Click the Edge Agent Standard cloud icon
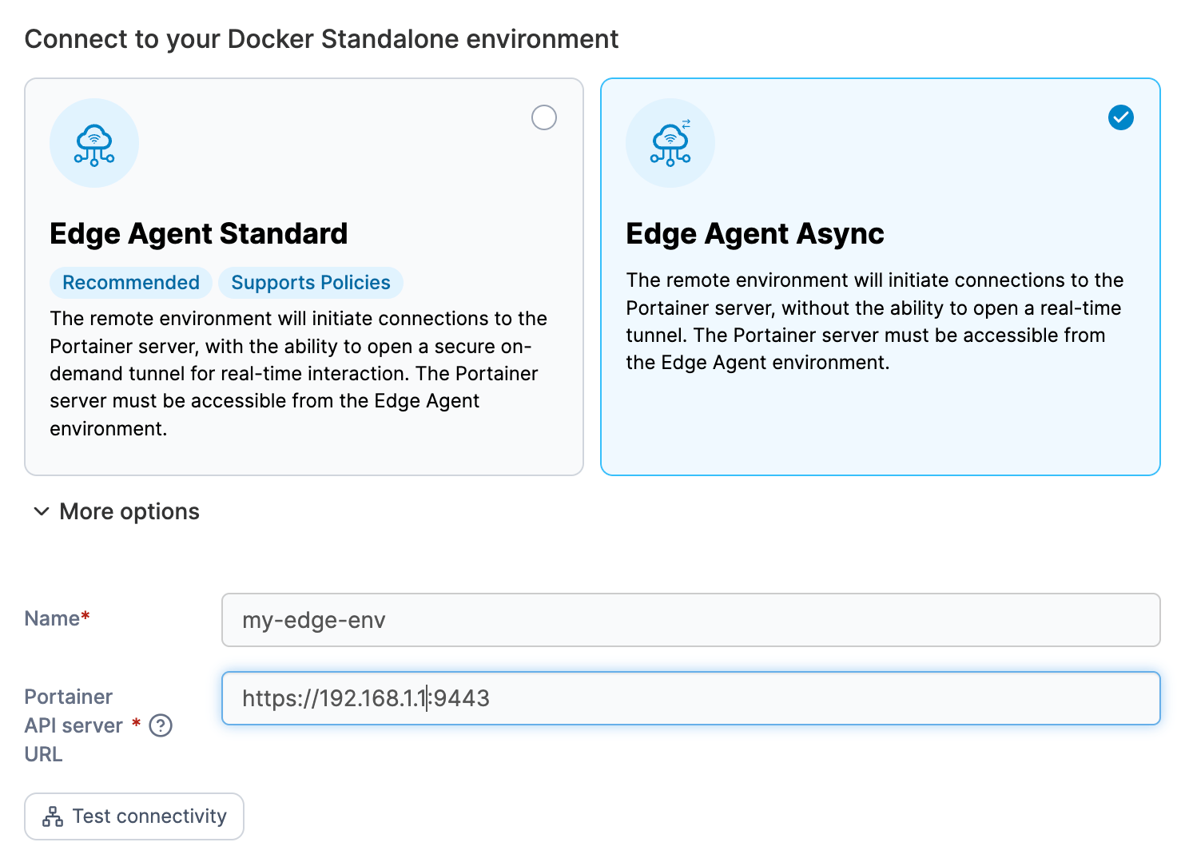This screenshot has width=1181, height=858. 94,143
